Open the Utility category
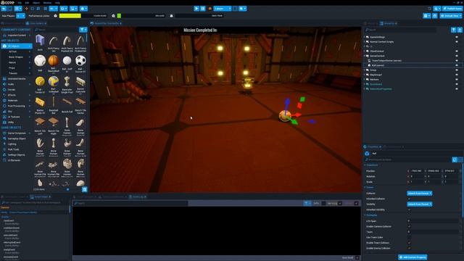 [x=11, y=123]
